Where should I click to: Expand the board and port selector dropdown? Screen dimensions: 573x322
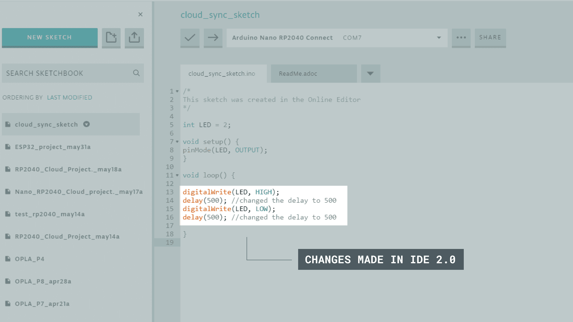tap(439, 38)
